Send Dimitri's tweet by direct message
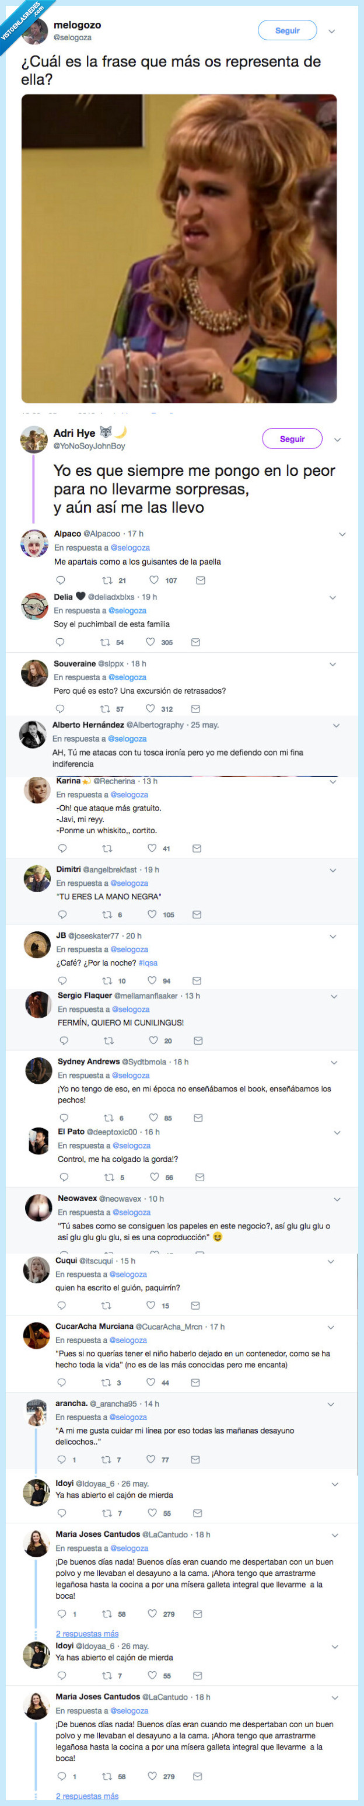This screenshot has width=364, height=1806. click(197, 914)
